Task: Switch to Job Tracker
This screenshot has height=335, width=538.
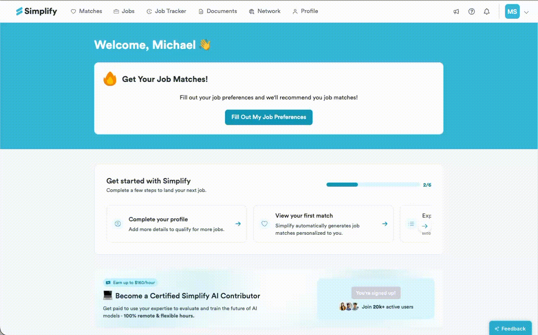Action: [166, 11]
